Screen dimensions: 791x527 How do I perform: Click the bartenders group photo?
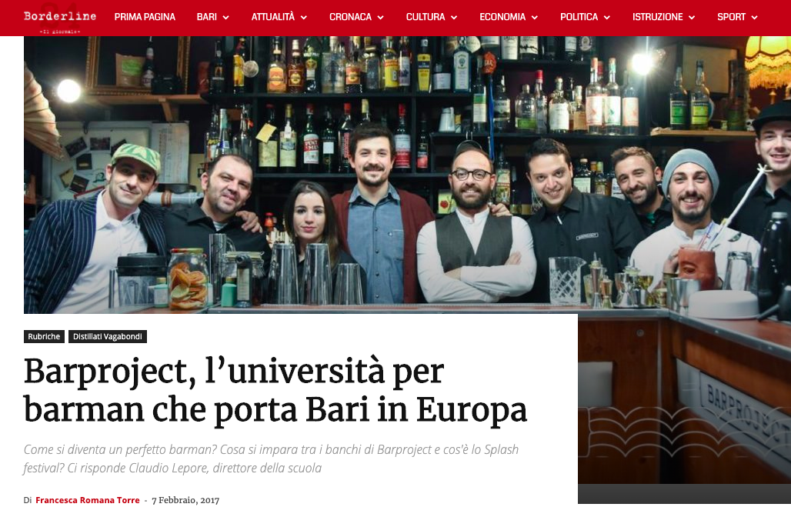(x=407, y=175)
